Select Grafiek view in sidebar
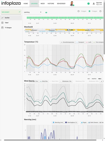Screen dimensions: 105x141 (x=11, y=18)
